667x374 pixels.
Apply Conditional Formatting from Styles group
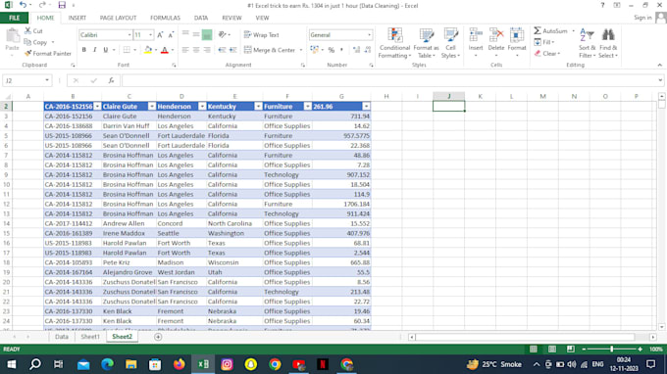(394, 43)
